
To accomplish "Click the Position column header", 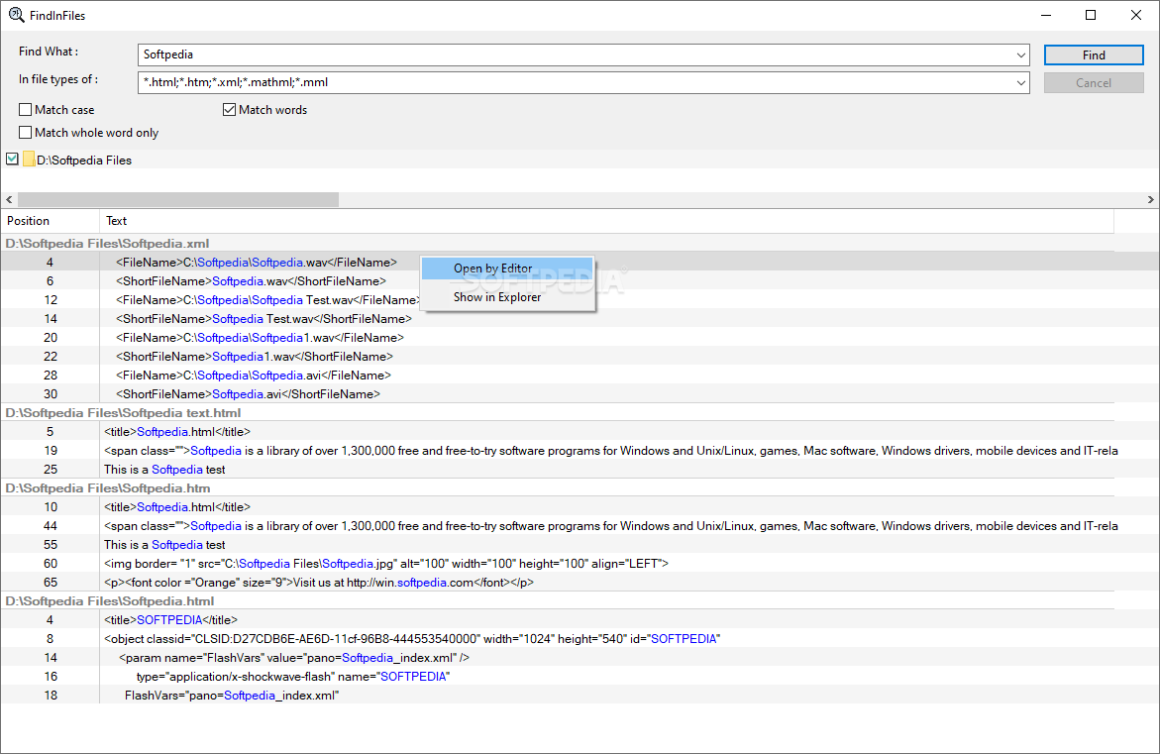I will 51,221.
